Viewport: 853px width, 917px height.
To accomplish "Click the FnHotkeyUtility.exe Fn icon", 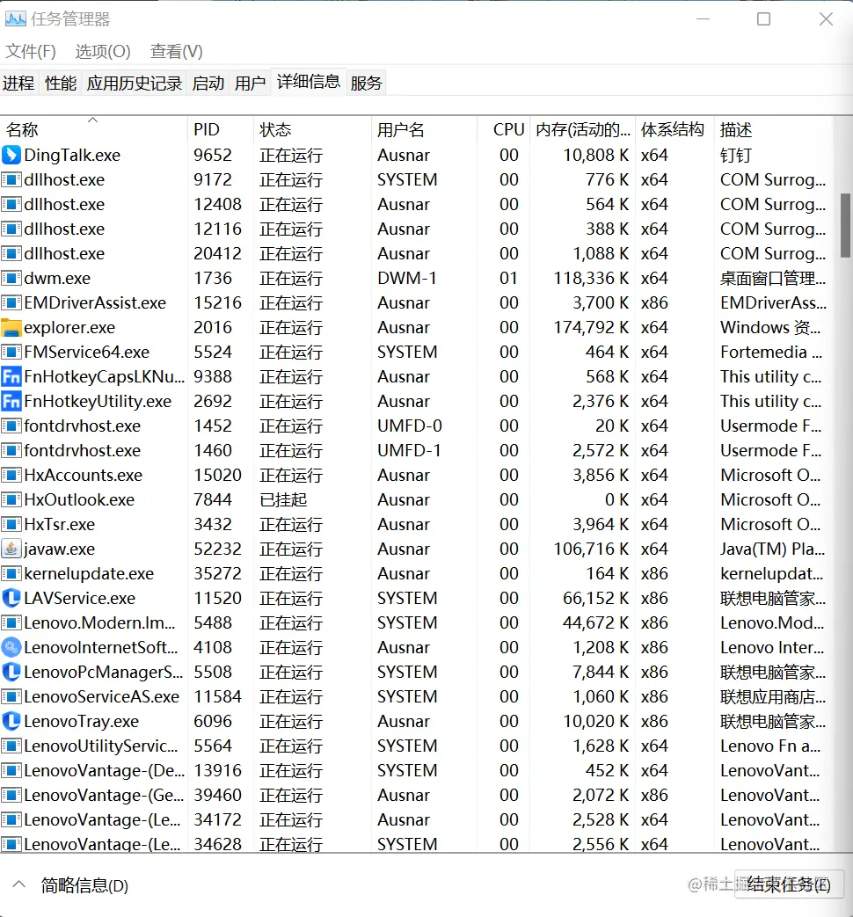I will click(x=10, y=401).
